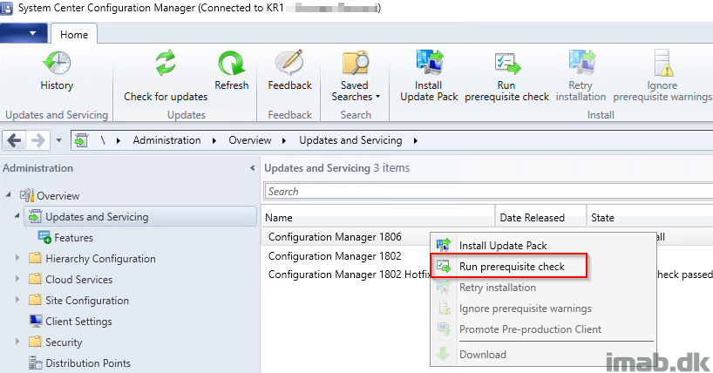Viewport: 713px width, 373px height.
Task: Click the Cloud Services folder icon
Action: coord(35,279)
